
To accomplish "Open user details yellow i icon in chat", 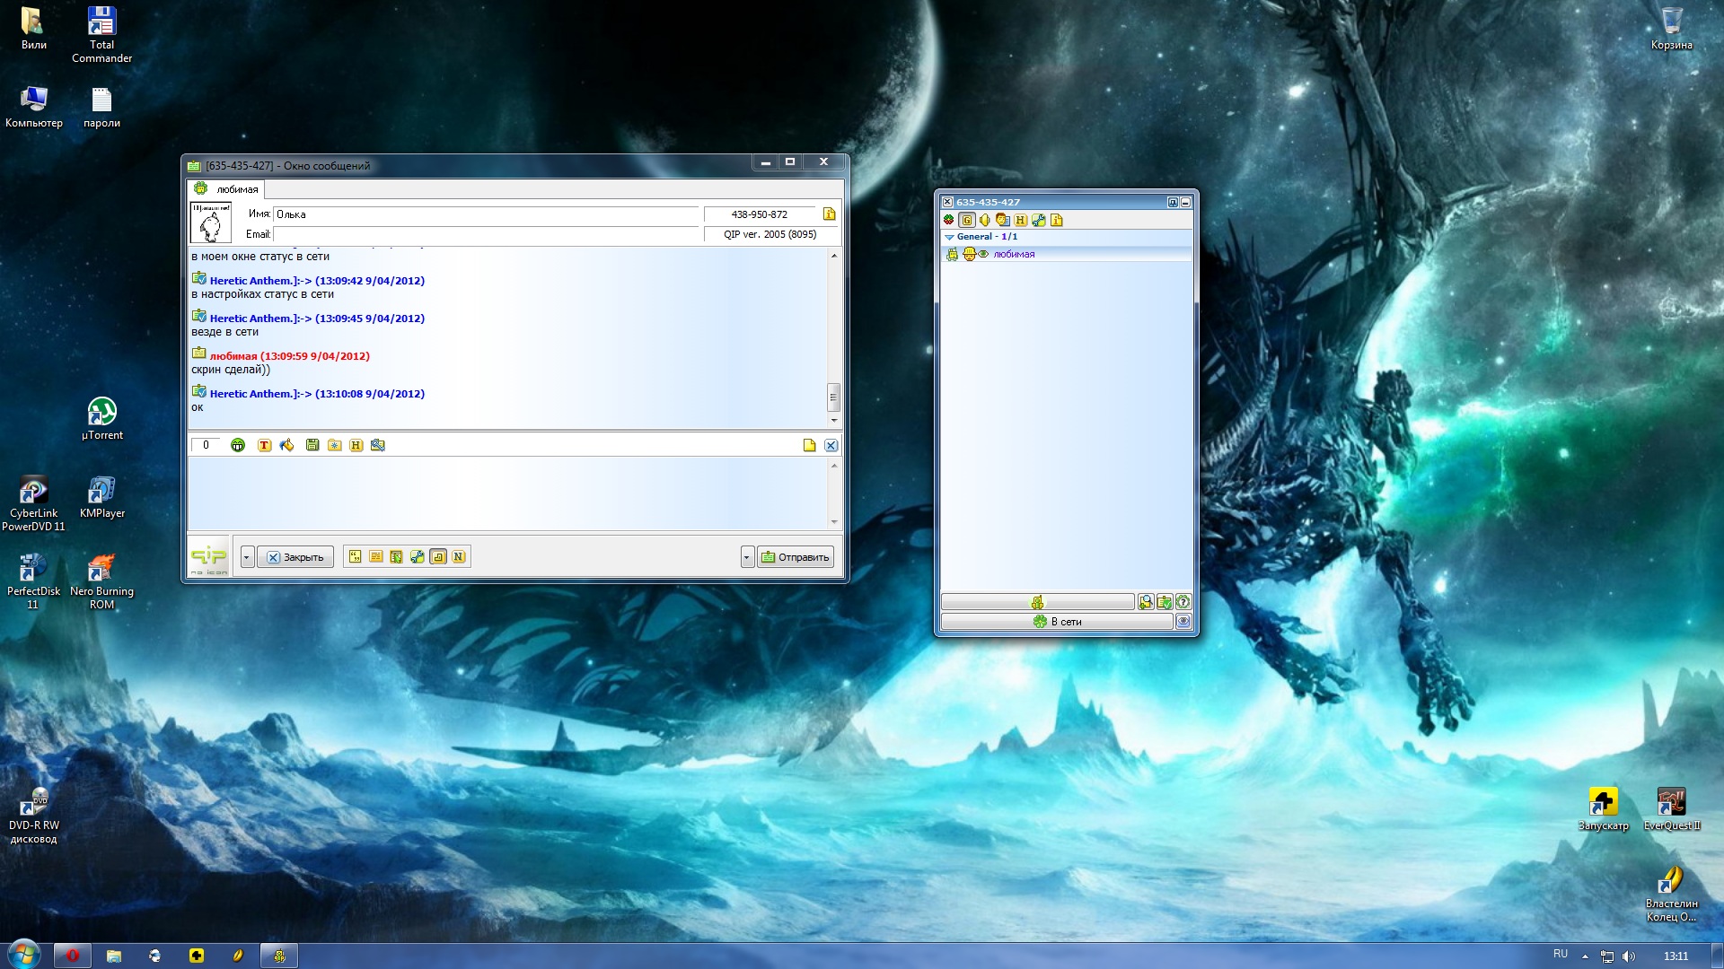I will click(829, 214).
